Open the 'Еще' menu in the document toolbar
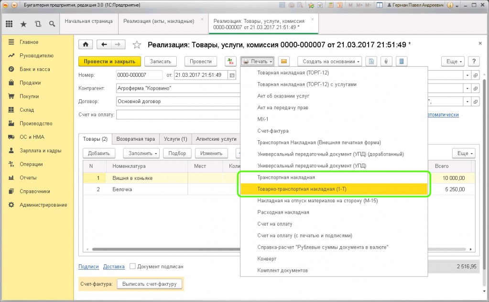Viewport: 489px width, 302px height. point(452,62)
